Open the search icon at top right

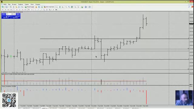pyautogui.click(x=189, y=7)
